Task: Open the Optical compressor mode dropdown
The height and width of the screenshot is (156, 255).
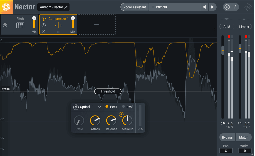Action: (87, 107)
